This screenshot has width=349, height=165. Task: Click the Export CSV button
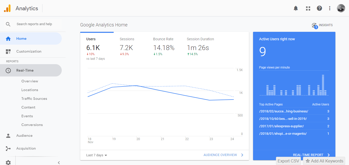click(x=289, y=161)
